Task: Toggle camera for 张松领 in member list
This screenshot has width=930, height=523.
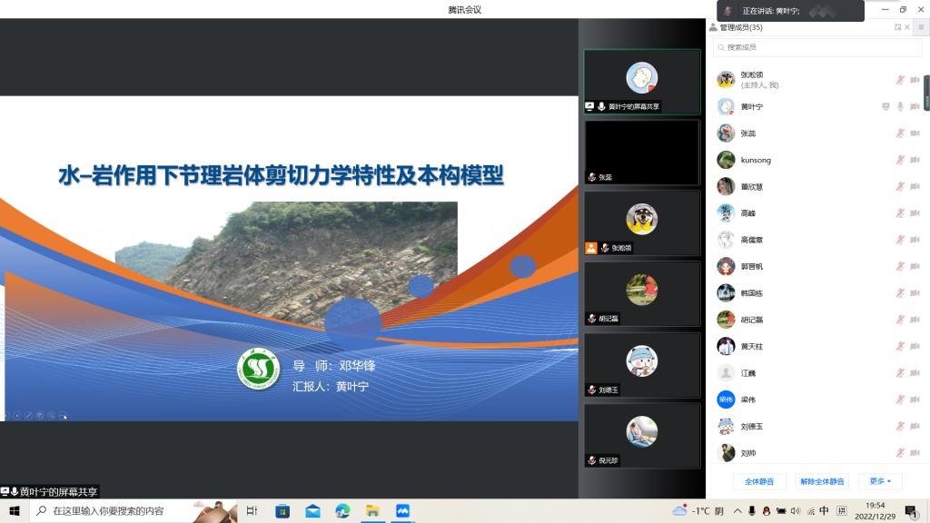Action: tap(915, 80)
